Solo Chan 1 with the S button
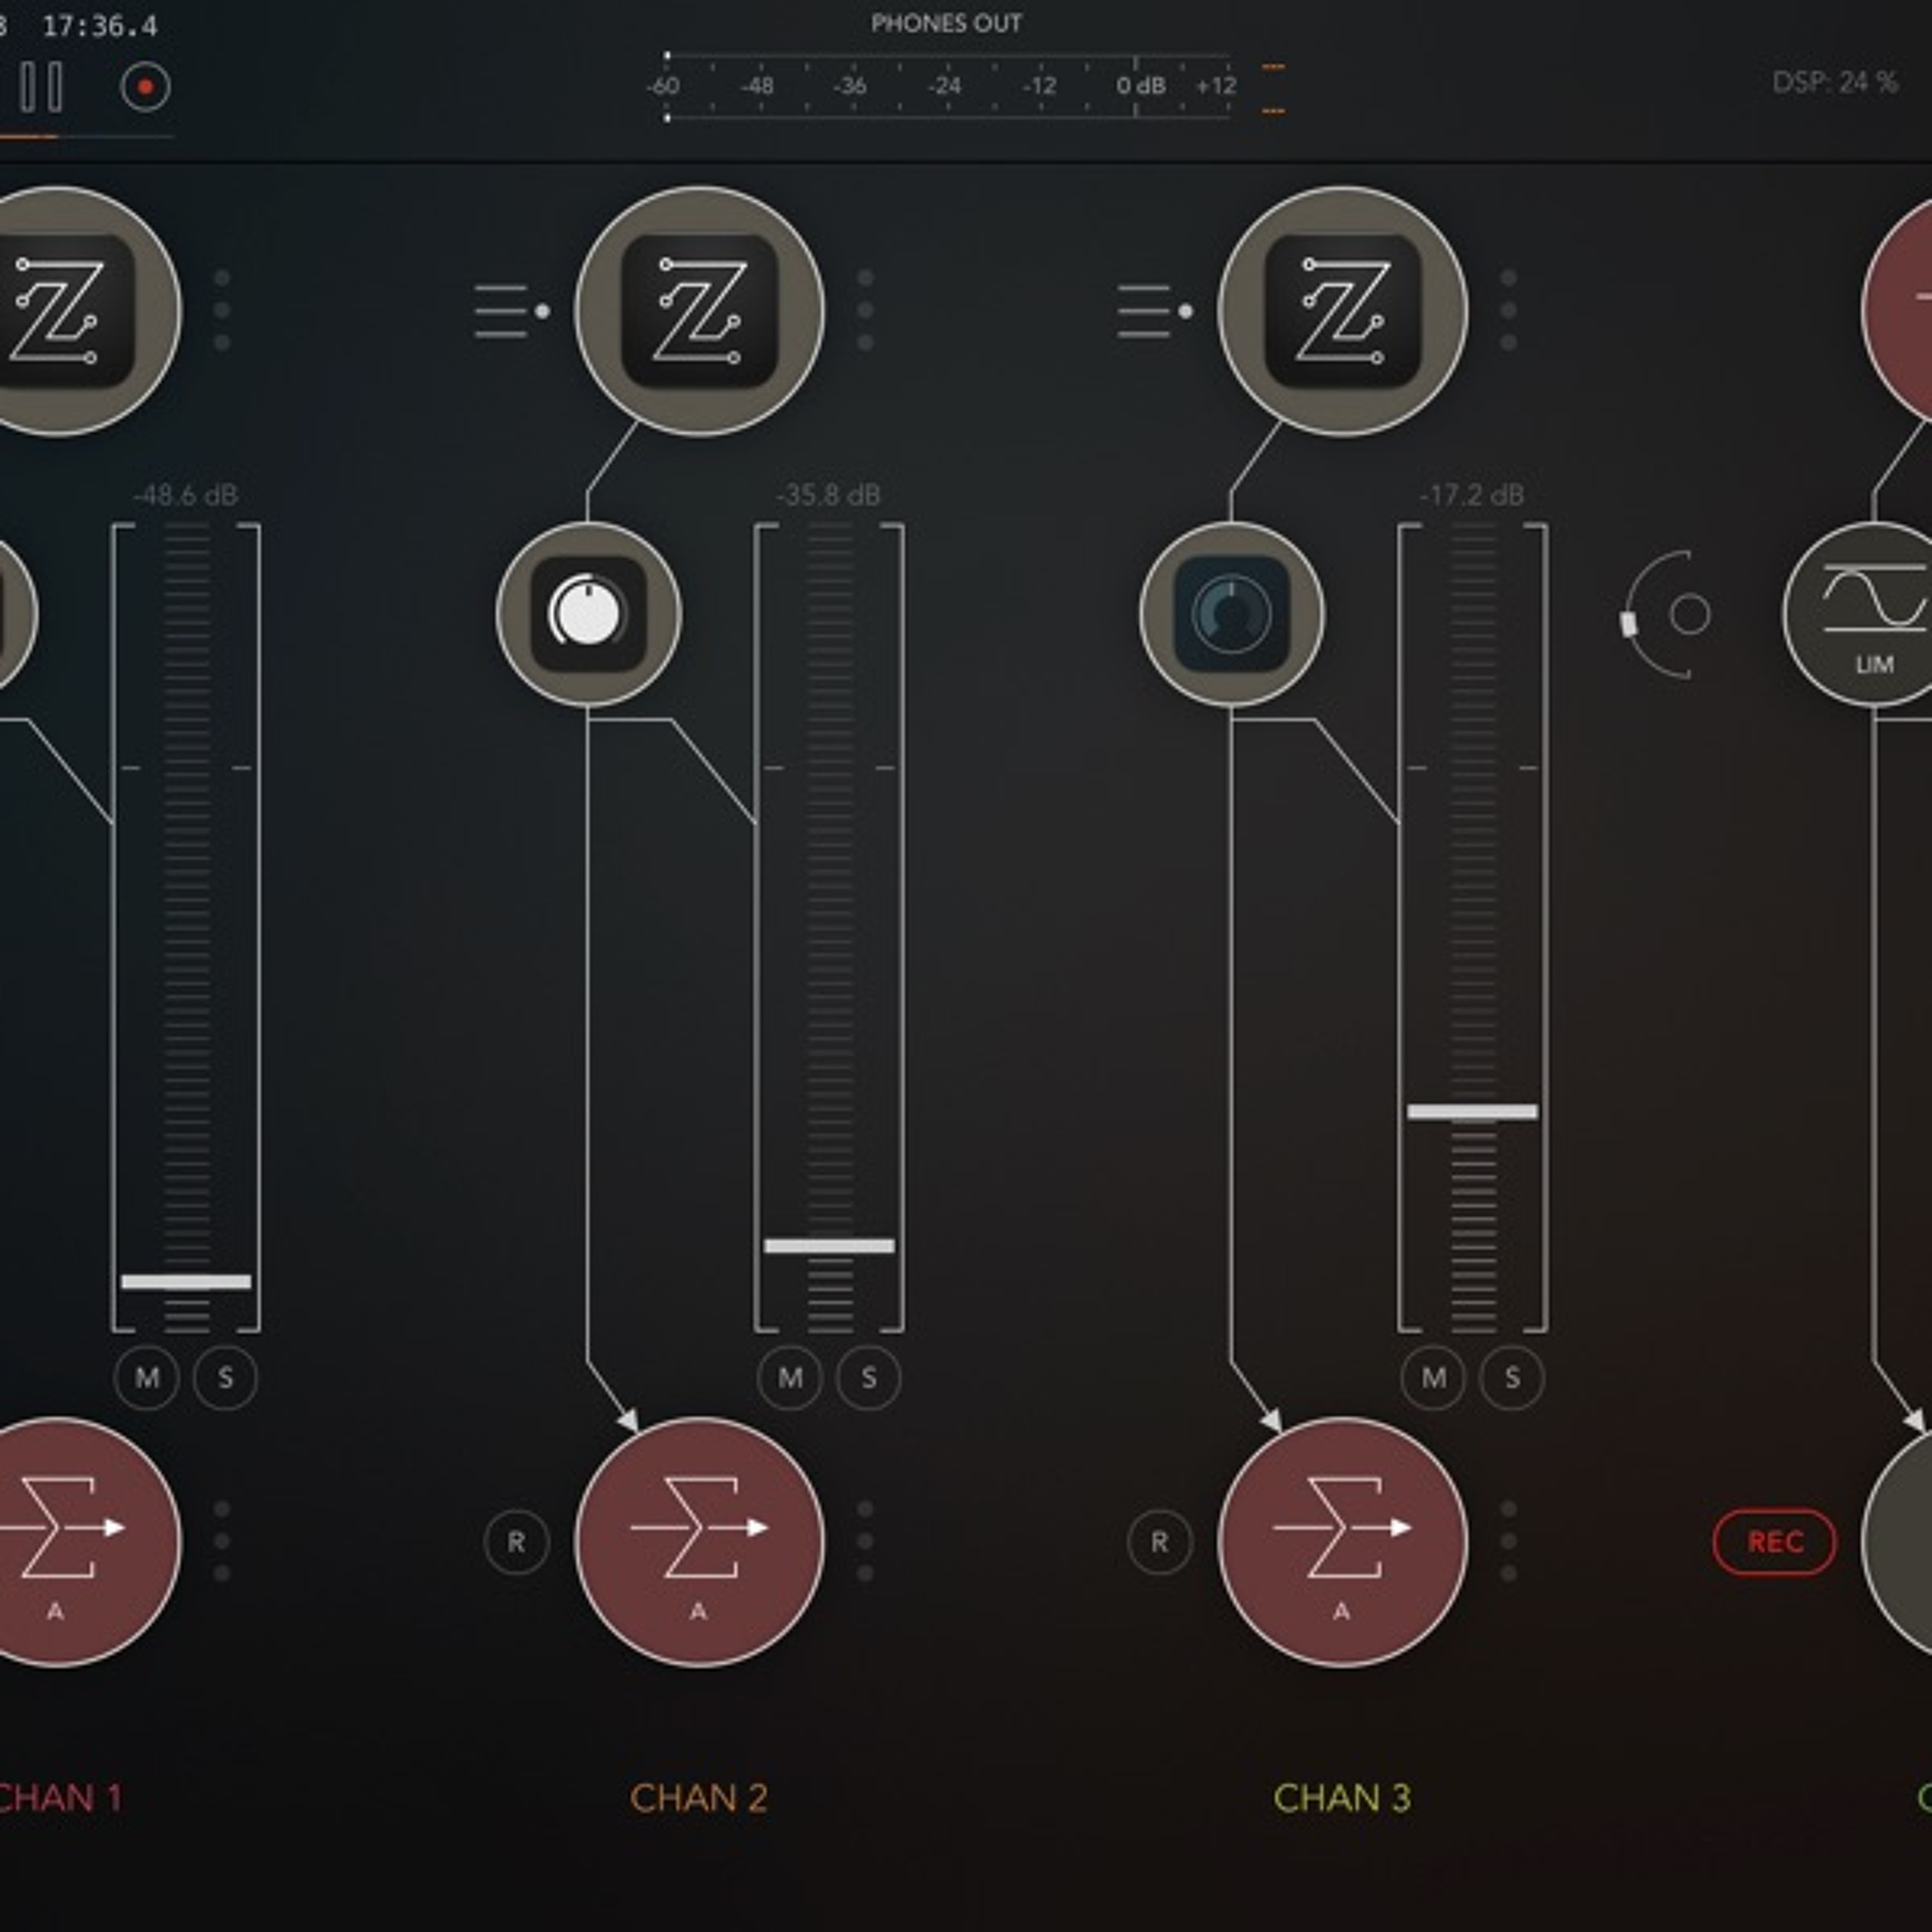1932x1932 pixels. (x=225, y=1377)
